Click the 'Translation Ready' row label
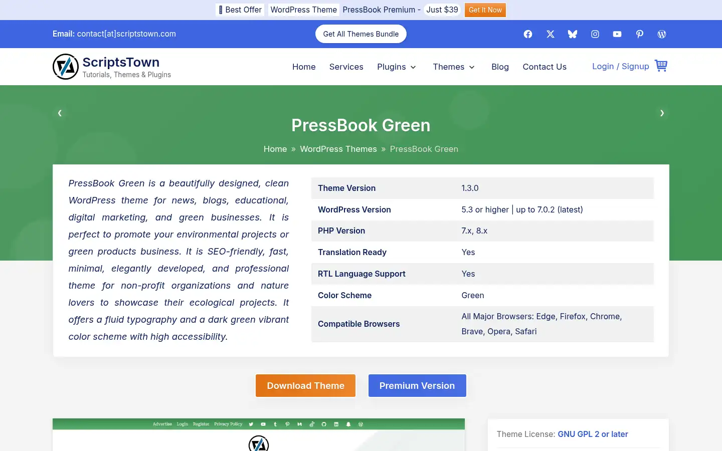The image size is (722, 451). coord(352,252)
